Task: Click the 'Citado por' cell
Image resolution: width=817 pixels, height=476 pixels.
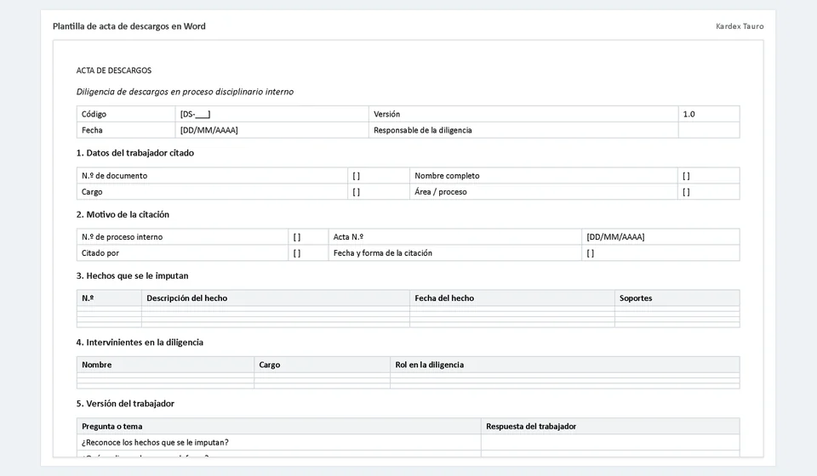Action: point(182,252)
